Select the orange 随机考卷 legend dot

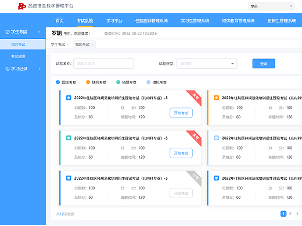pos(88,82)
